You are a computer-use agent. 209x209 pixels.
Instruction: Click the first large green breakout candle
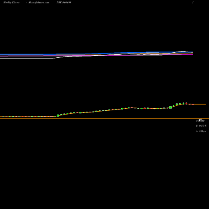pos(58,115)
